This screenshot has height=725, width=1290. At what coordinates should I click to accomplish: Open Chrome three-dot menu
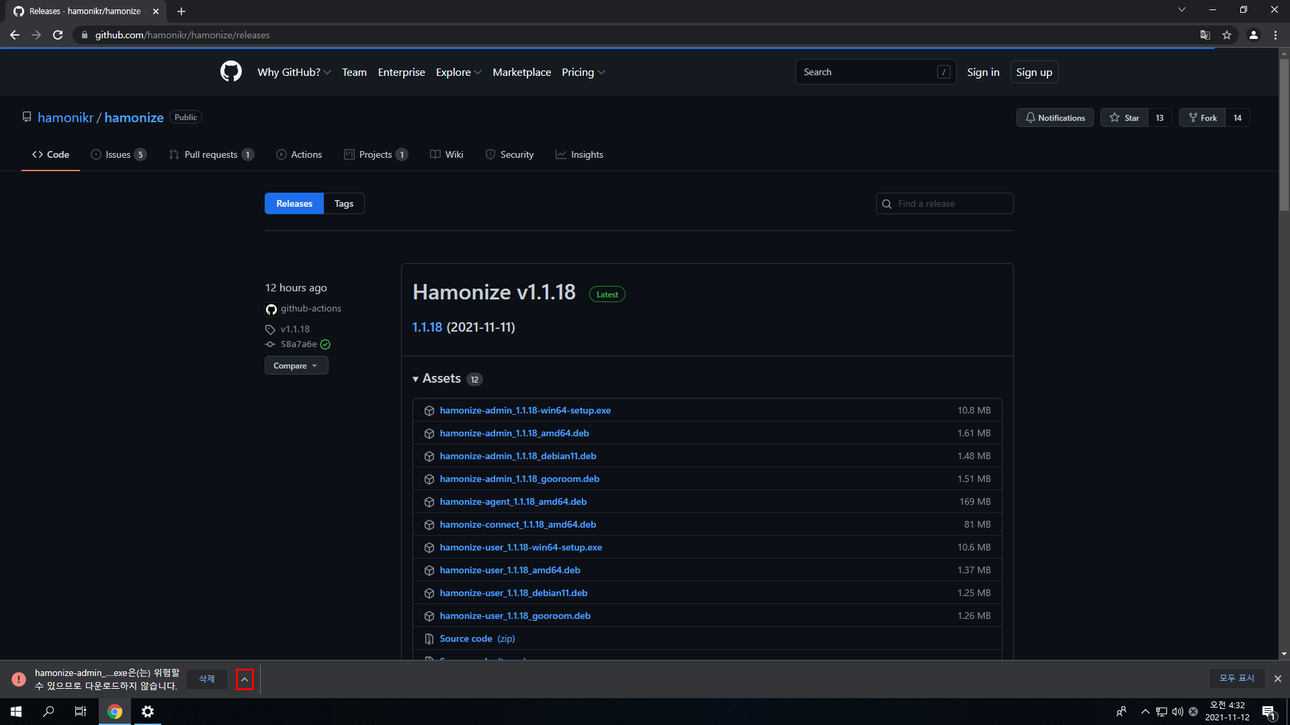(x=1275, y=35)
